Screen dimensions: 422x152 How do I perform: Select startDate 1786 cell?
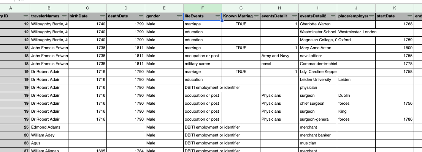click(x=395, y=119)
